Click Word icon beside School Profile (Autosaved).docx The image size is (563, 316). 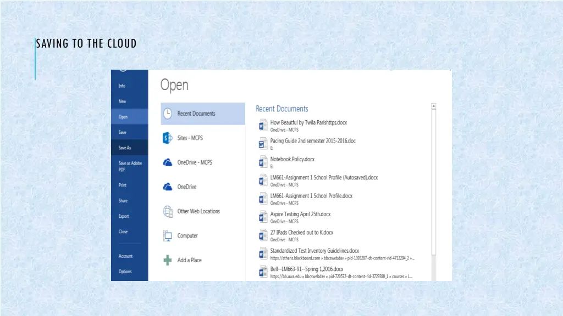(263, 180)
